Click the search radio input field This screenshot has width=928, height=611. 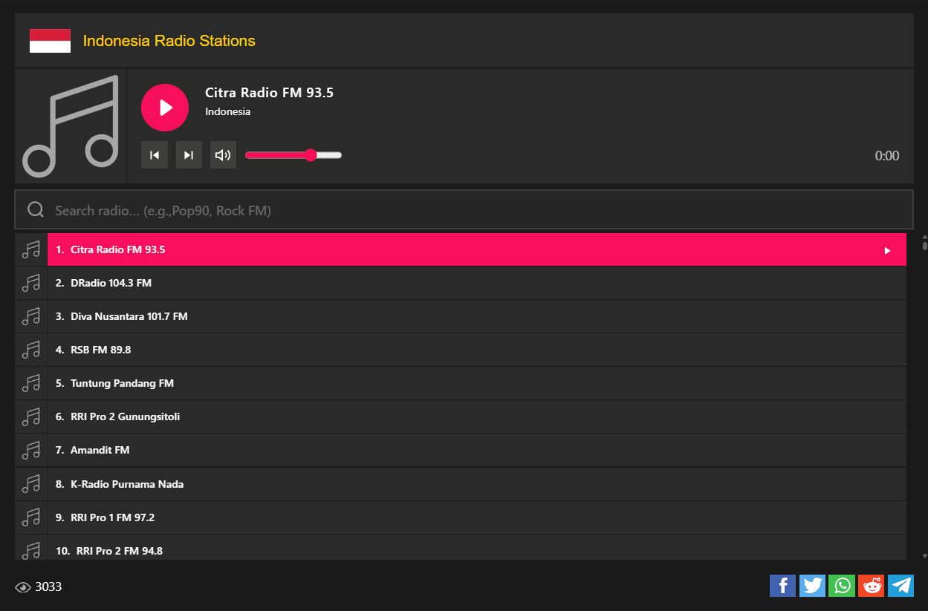476,210
